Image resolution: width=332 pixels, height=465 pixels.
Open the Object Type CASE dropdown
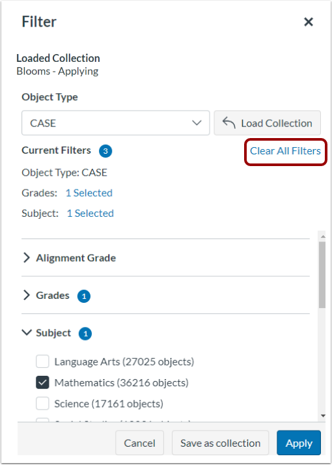(x=116, y=123)
